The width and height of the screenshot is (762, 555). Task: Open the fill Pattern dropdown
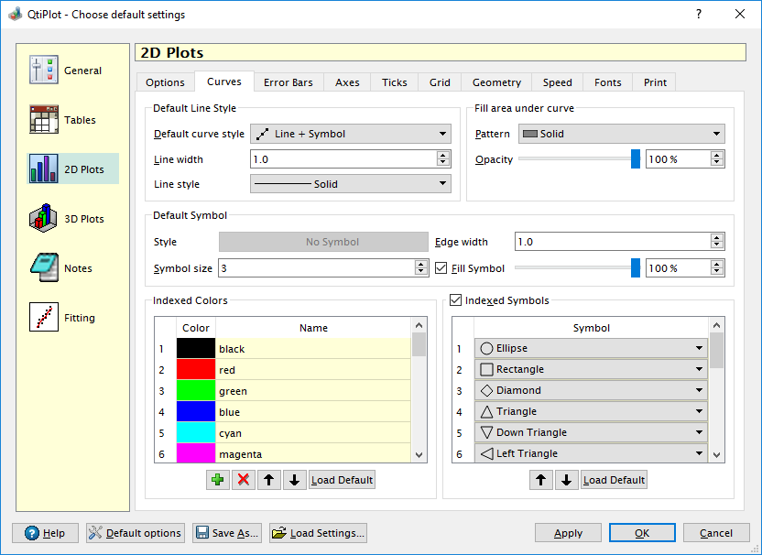(x=621, y=134)
